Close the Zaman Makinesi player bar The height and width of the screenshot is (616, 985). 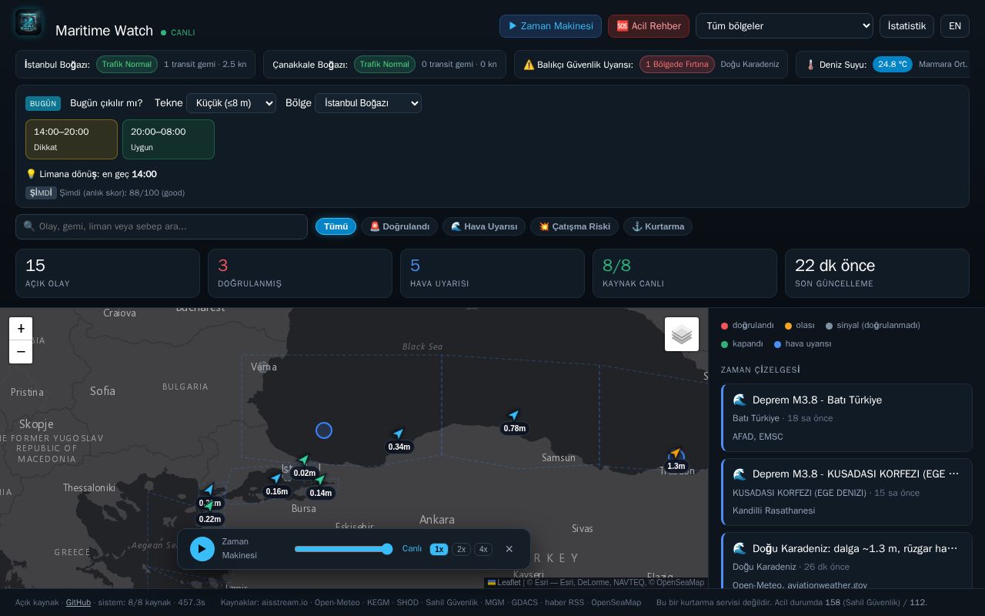(509, 549)
